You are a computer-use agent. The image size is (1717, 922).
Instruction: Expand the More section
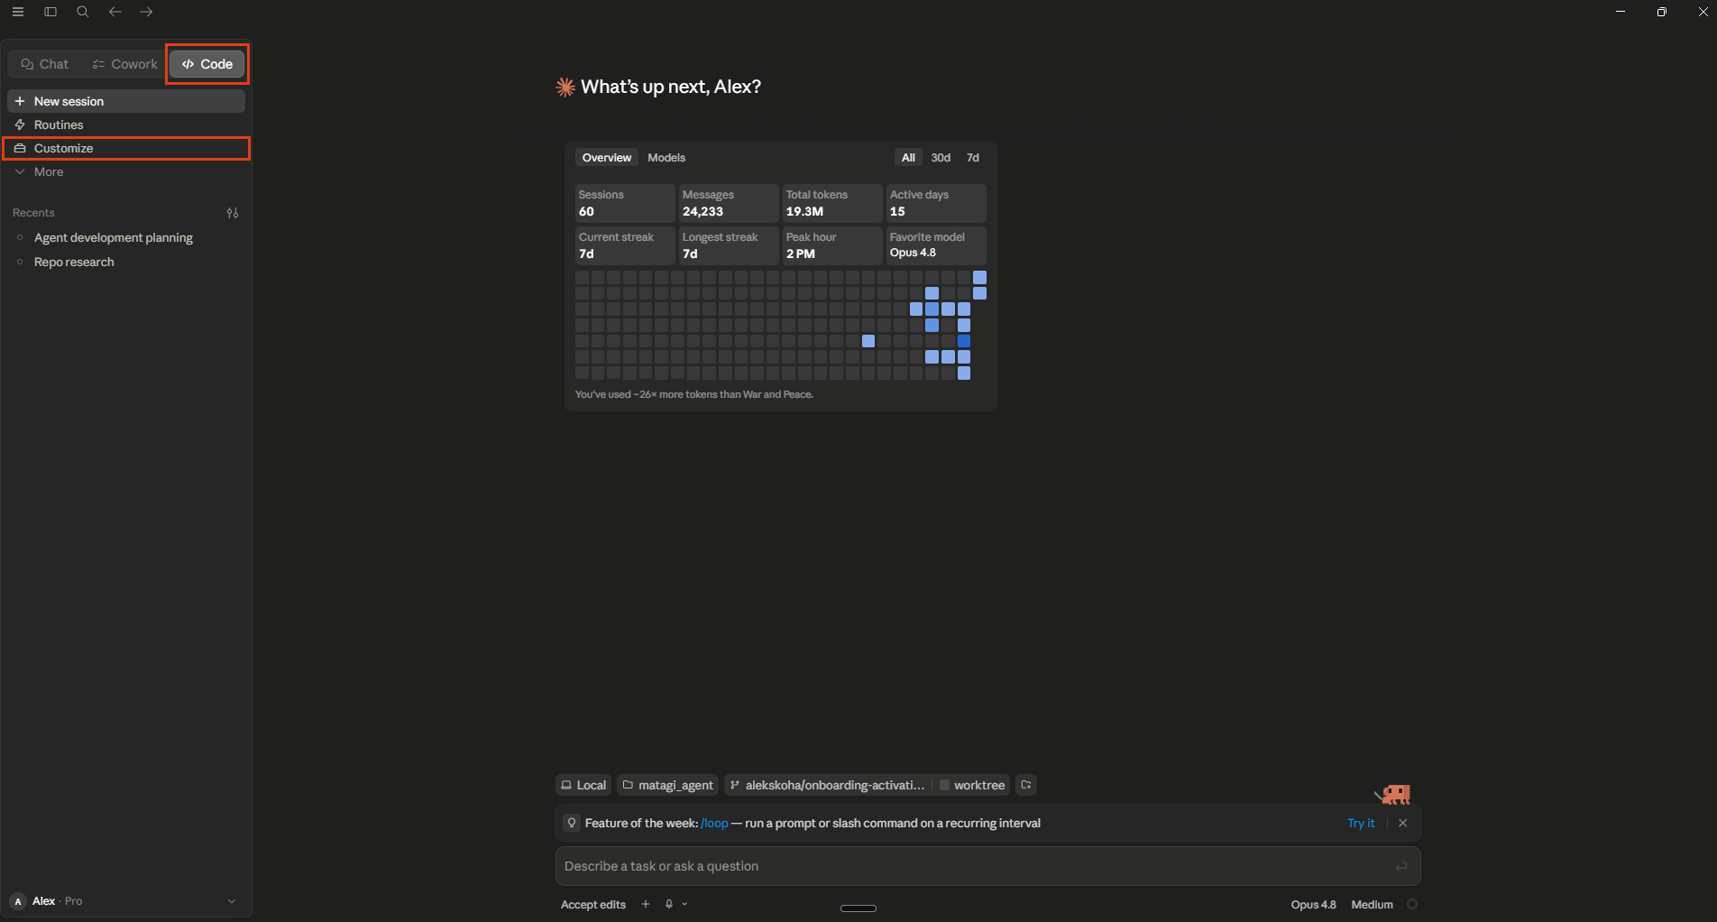coord(126,171)
